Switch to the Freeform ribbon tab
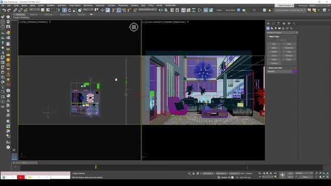 click(x=34, y=14)
